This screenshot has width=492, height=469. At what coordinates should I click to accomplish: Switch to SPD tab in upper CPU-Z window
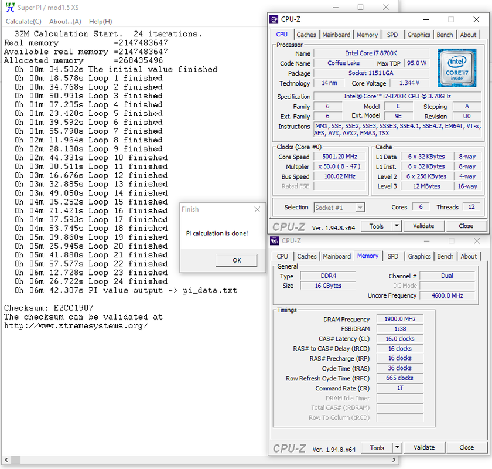click(392, 35)
